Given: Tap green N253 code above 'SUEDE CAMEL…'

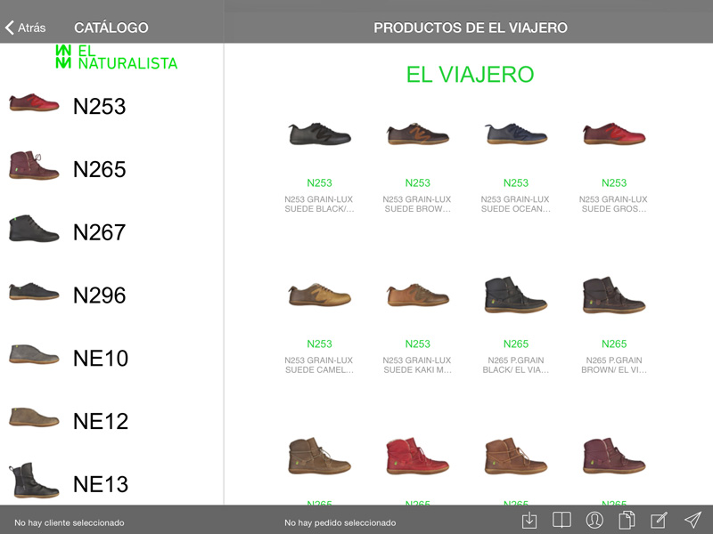Looking at the screenshot, I should click(x=320, y=344).
